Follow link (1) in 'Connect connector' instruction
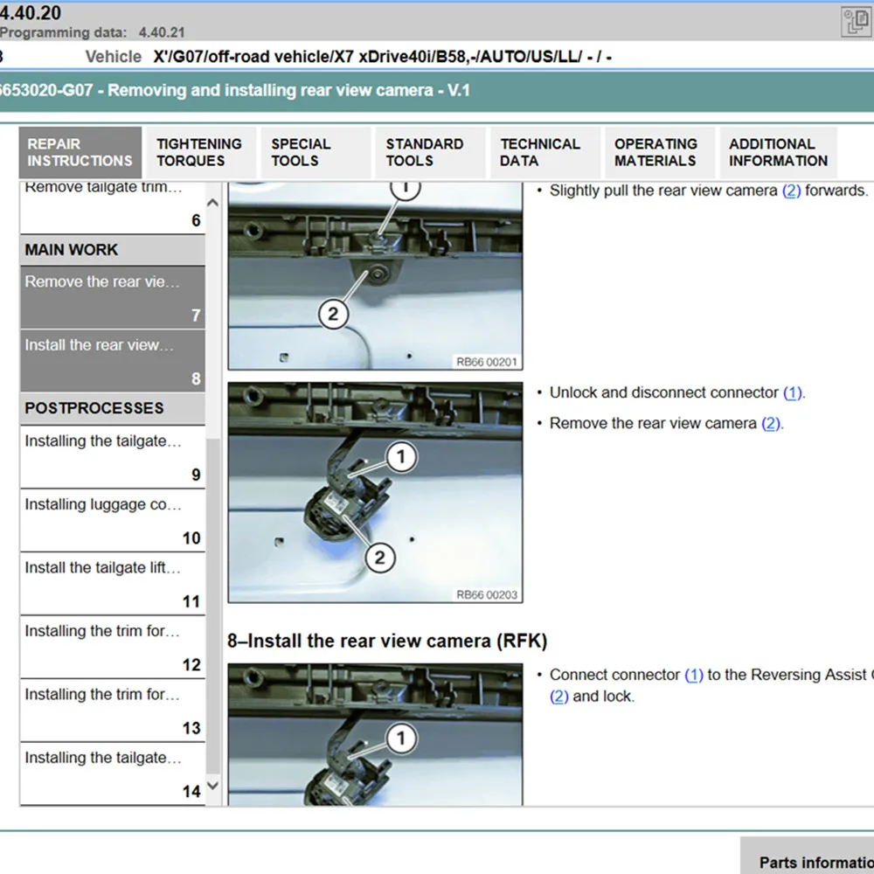Image resolution: width=874 pixels, height=874 pixels. tap(693, 675)
